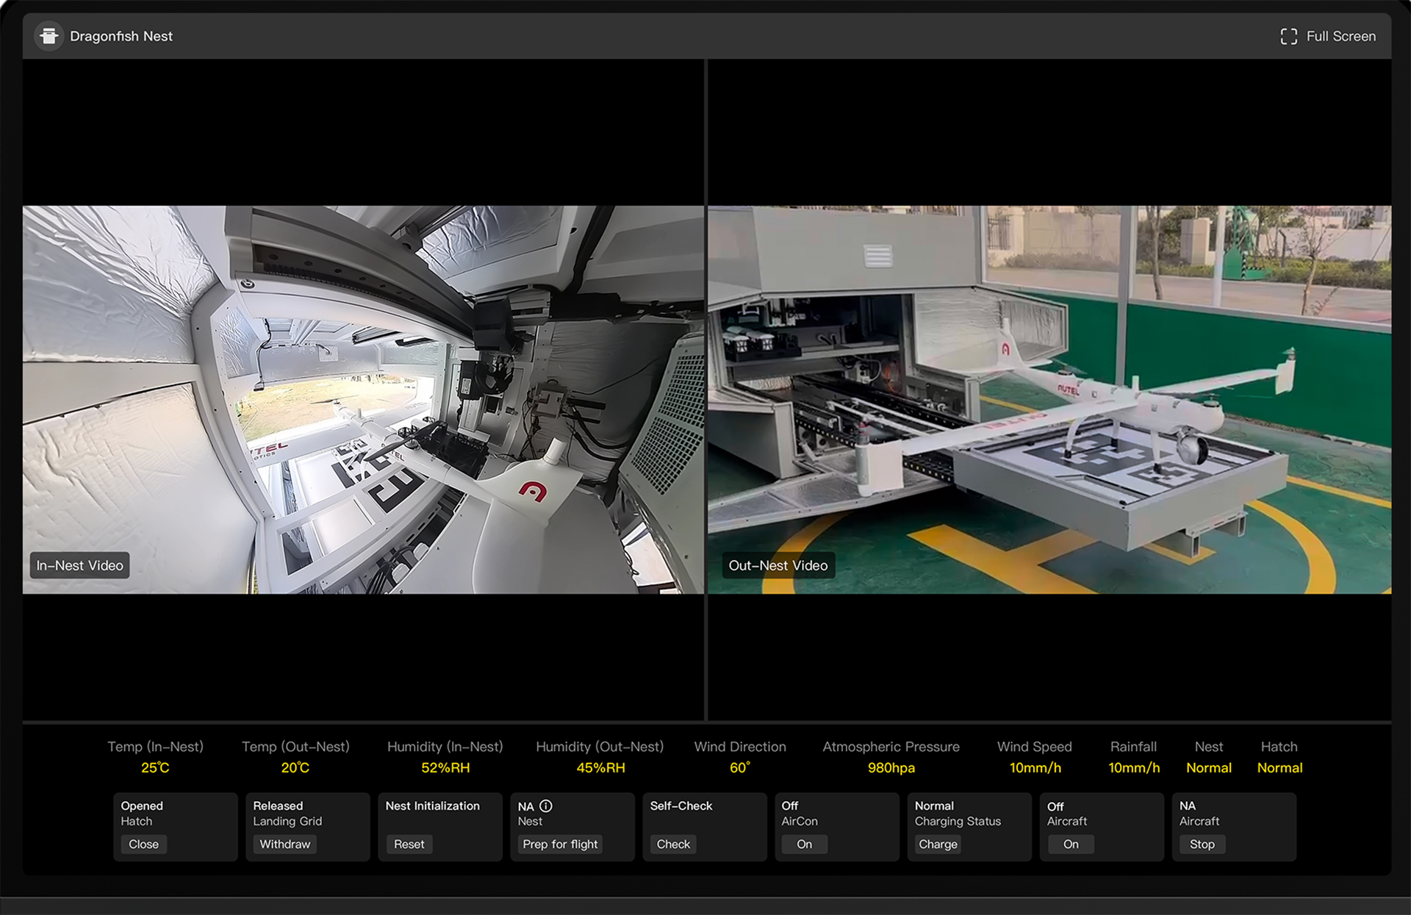Click the Humidity (In-Nest) value 52%RH

(445, 767)
